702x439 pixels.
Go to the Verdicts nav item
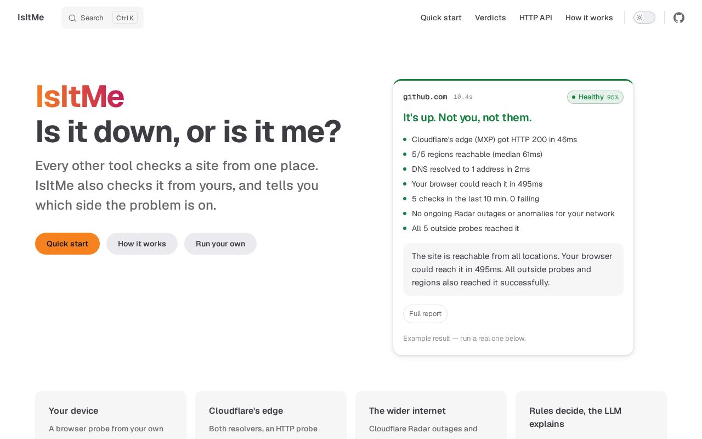pos(490,18)
